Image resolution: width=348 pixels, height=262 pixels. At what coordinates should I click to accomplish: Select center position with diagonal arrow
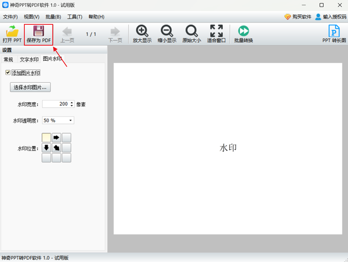pyautogui.click(x=57, y=148)
